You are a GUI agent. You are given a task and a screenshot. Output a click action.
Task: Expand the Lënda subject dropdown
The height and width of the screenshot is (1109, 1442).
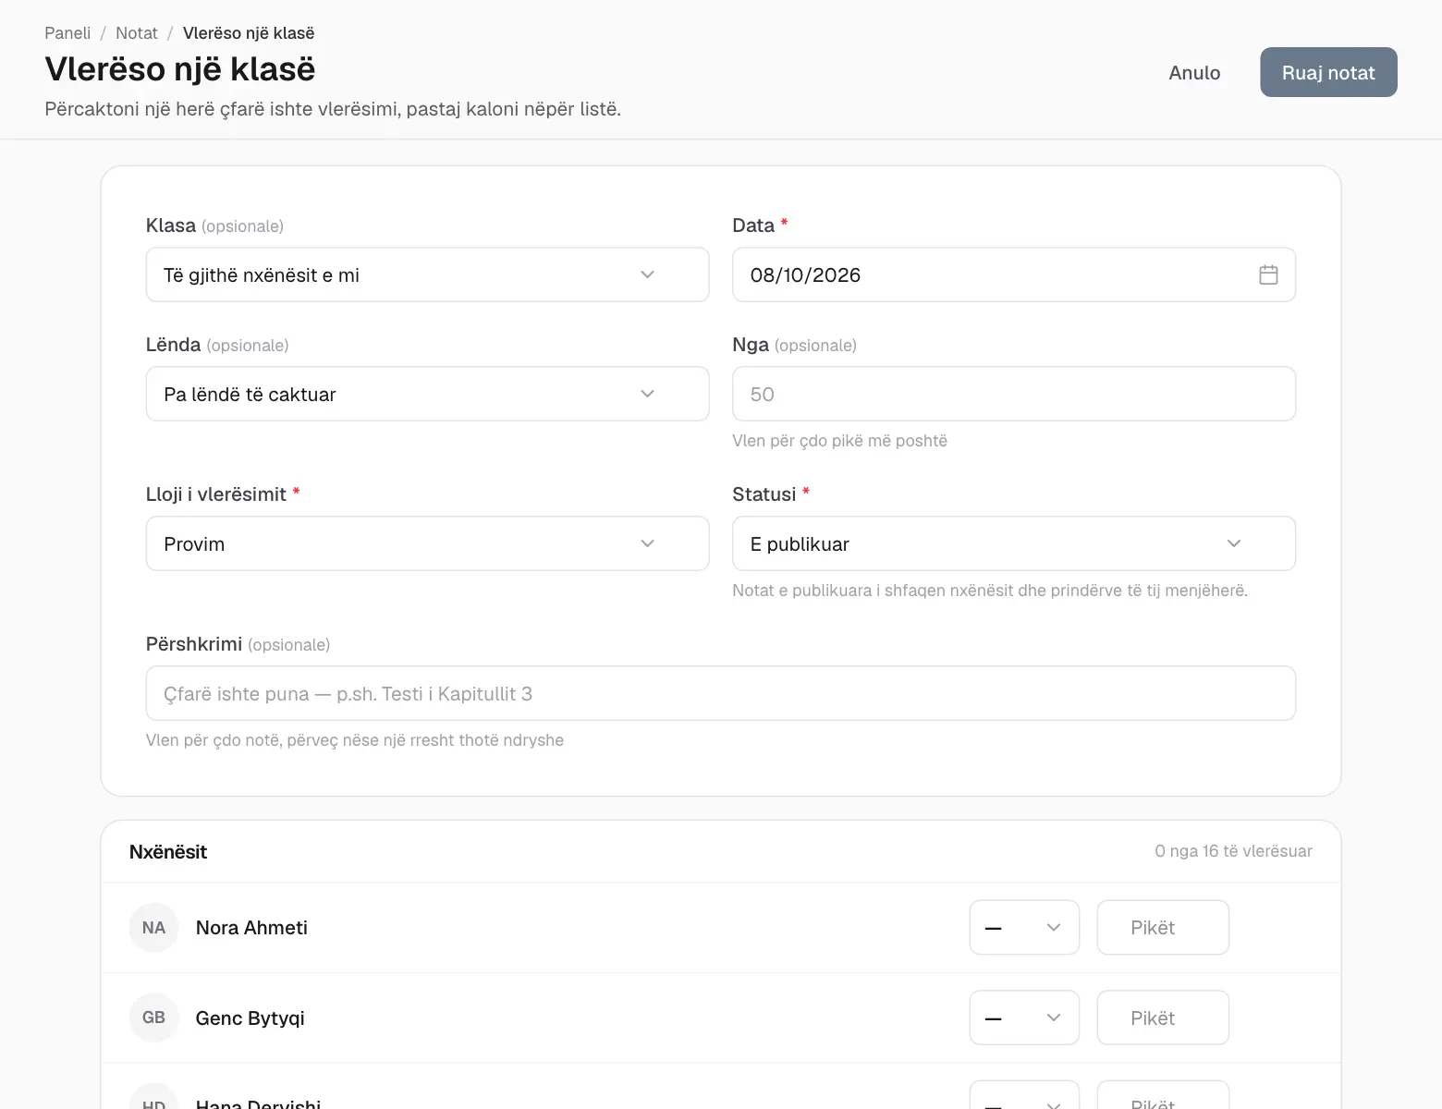tap(427, 394)
